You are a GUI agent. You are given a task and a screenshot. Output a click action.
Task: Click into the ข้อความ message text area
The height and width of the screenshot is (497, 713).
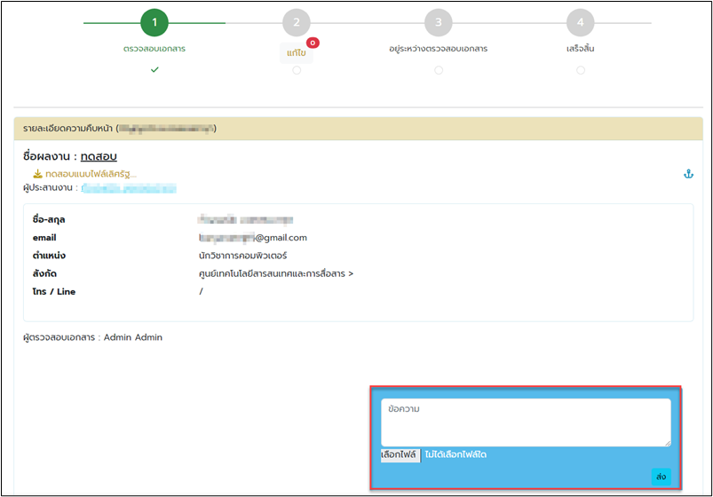[526, 422]
